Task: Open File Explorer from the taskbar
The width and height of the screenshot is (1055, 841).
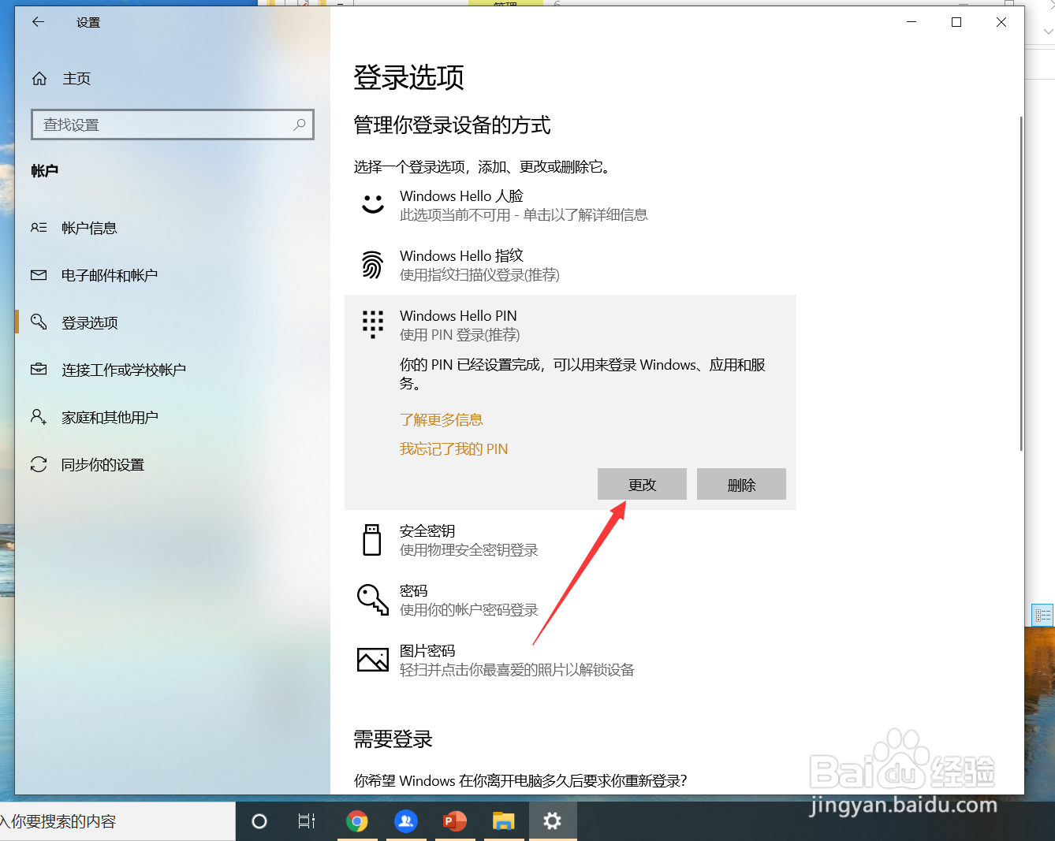Action: [x=504, y=821]
